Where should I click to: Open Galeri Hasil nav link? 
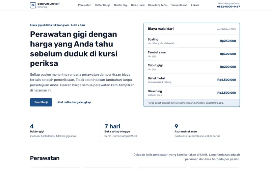(x=138, y=5)
